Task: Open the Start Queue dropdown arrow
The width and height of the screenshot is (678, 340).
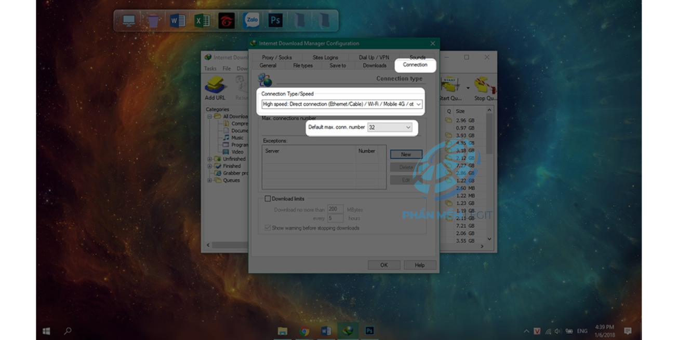Action: point(468,89)
